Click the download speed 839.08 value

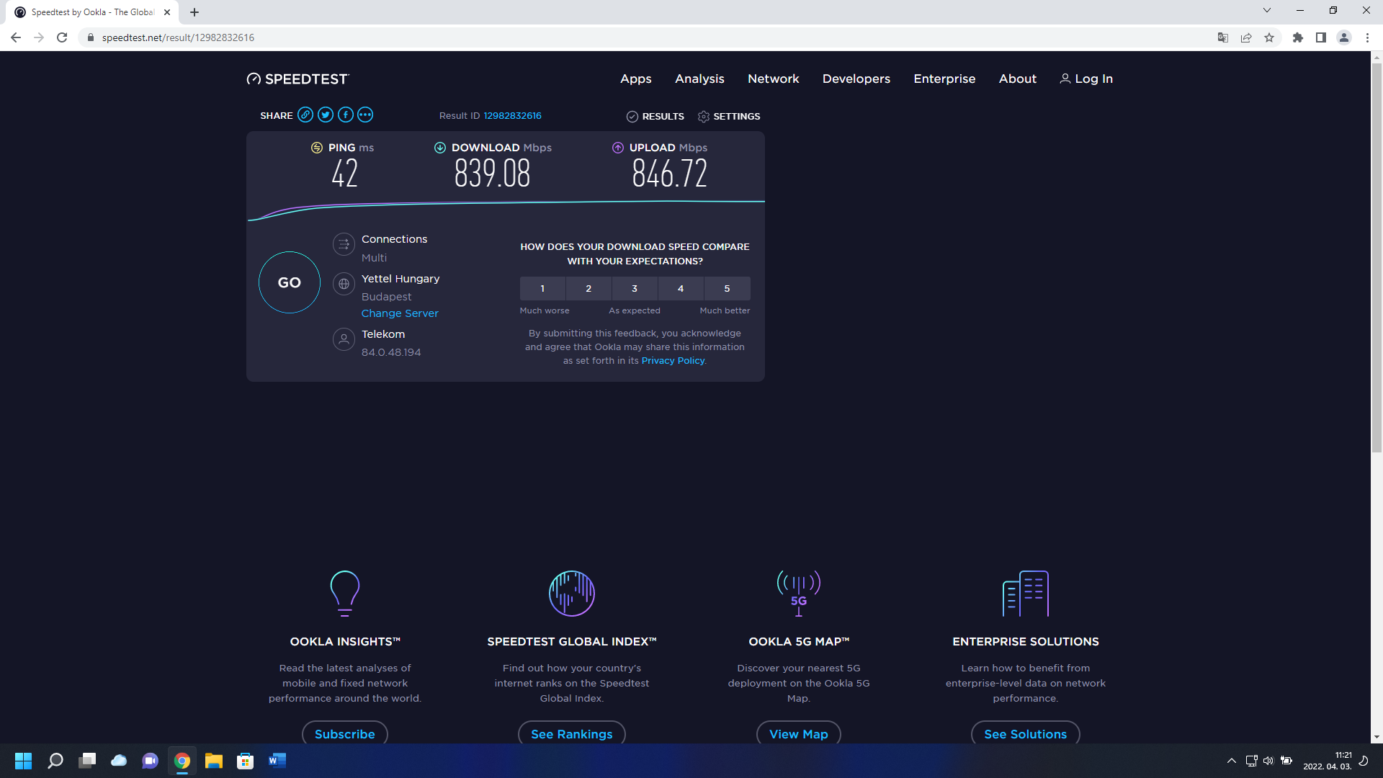pos(493,174)
